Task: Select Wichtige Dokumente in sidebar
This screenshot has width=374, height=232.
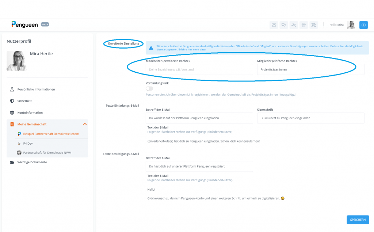Action: click(x=32, y=162)
